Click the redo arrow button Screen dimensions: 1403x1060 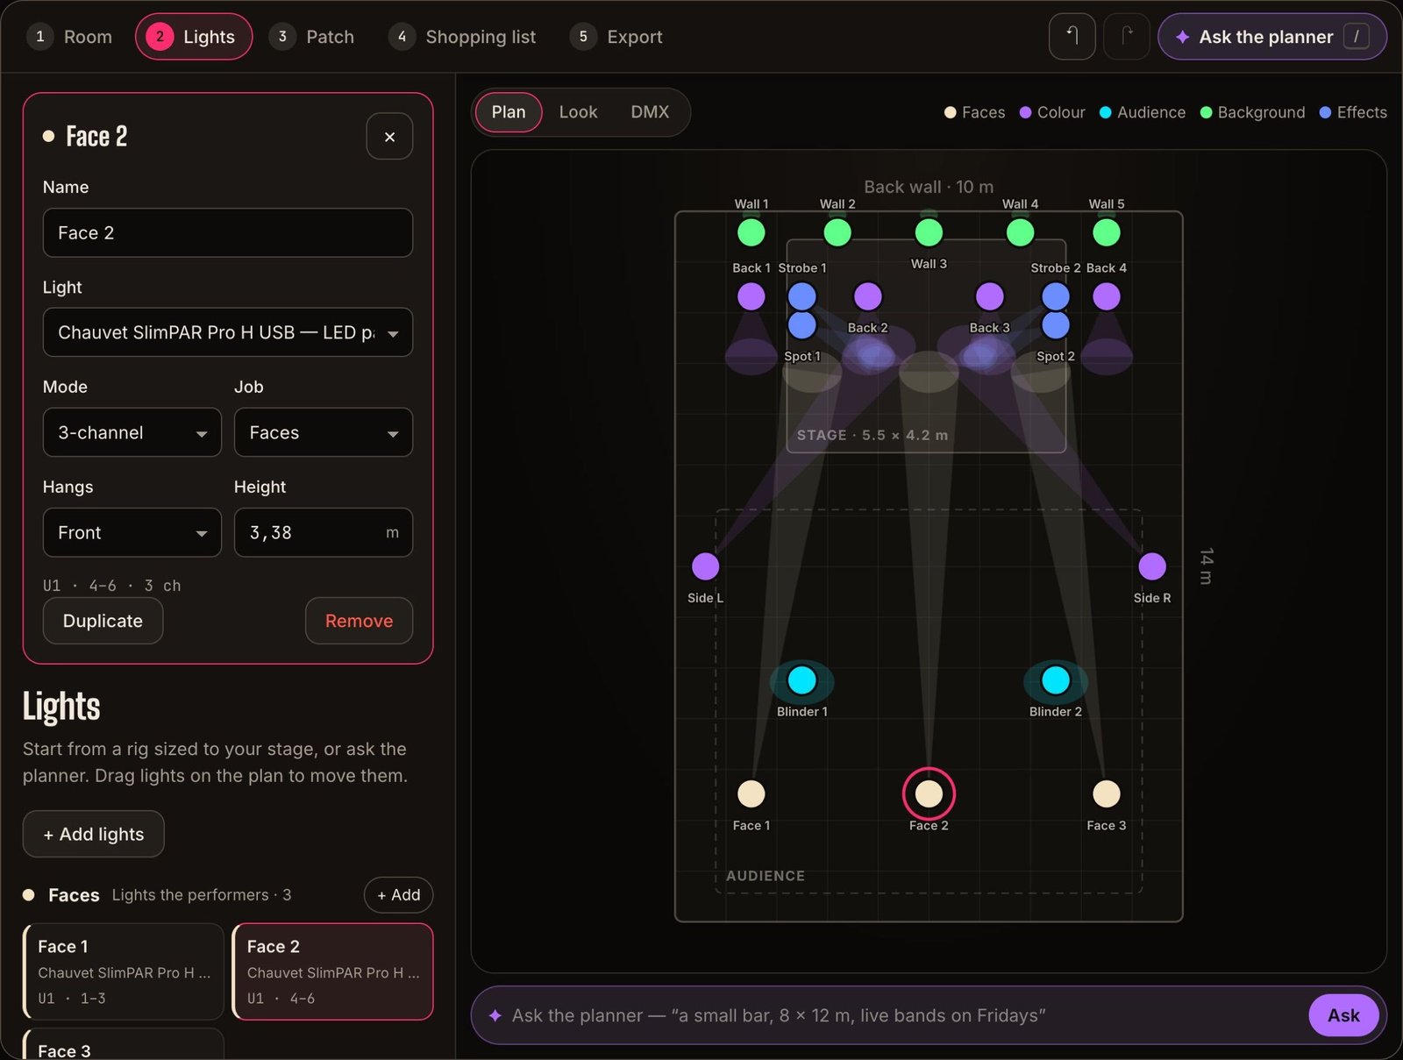click(1126, 37)
